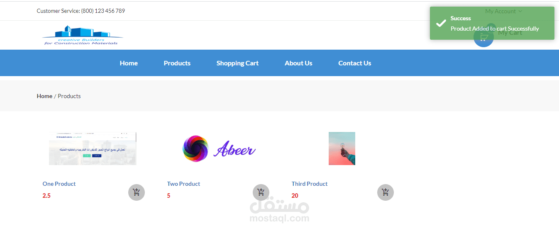Add One Product to cart
This screenshot has height=228, width=559.
(x=137, y=192)
